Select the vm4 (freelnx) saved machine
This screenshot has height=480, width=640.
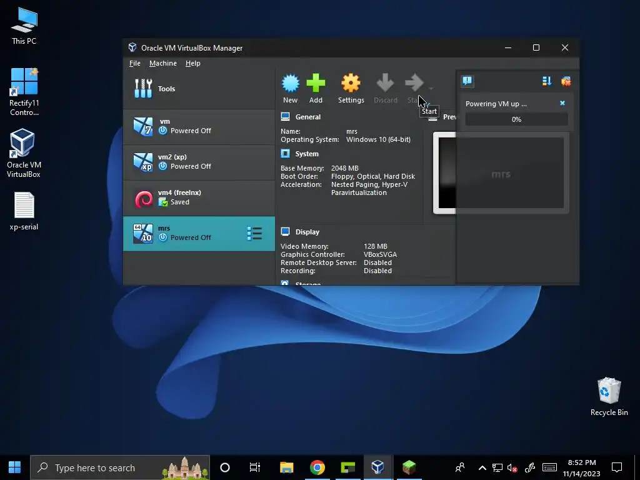pyautogui.click(x=199, y=197)
